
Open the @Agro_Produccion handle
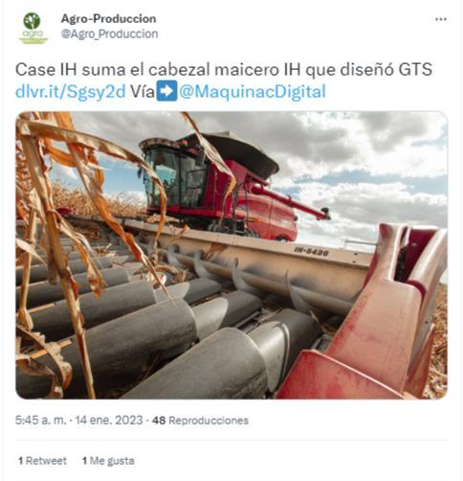[109, 34]
